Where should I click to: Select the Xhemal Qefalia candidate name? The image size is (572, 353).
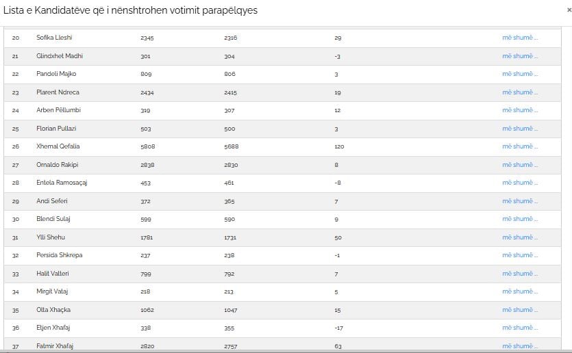tap(58, 146)
